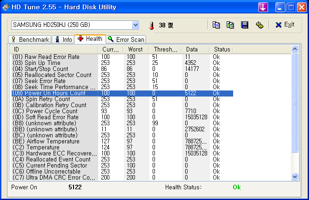Select the Offline Uncorrectable row
This screenshot has height=200, width=309.
[x=122, y=172]
